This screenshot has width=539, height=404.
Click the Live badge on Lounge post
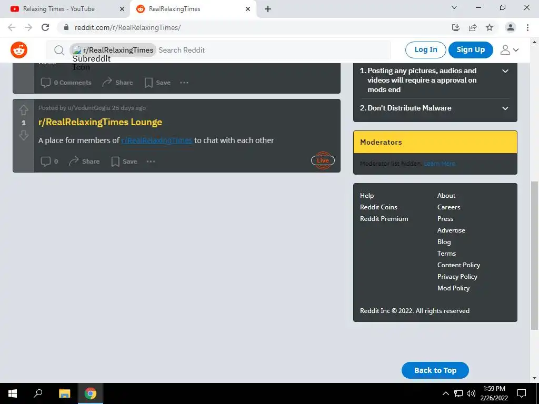tap(323, 160)
